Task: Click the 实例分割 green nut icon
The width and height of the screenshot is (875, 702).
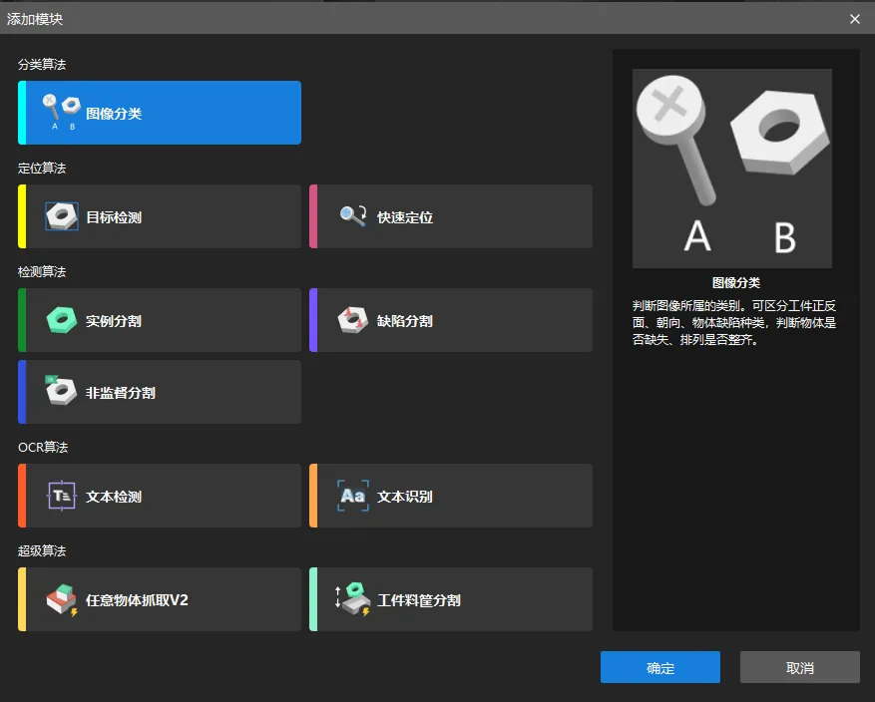Action: click(x=62, y=321)
